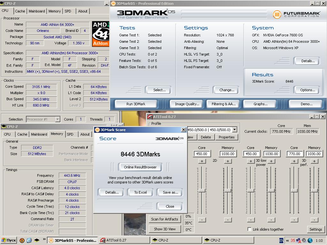This screenshot has width=327, height=245.
Task: Click Scan for Artifacts in ATITool
Action: click(x=164, y=219)
